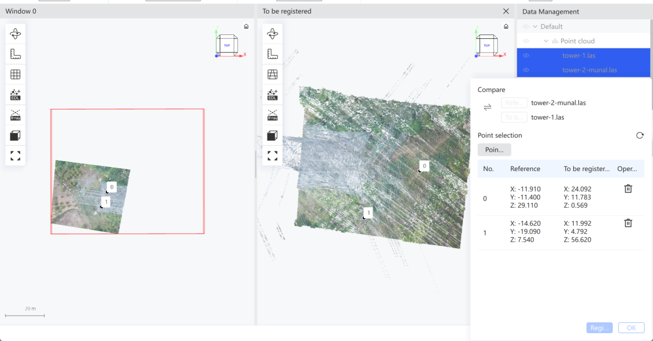Click solid cube icon in To be registered view

click(272, 135)
